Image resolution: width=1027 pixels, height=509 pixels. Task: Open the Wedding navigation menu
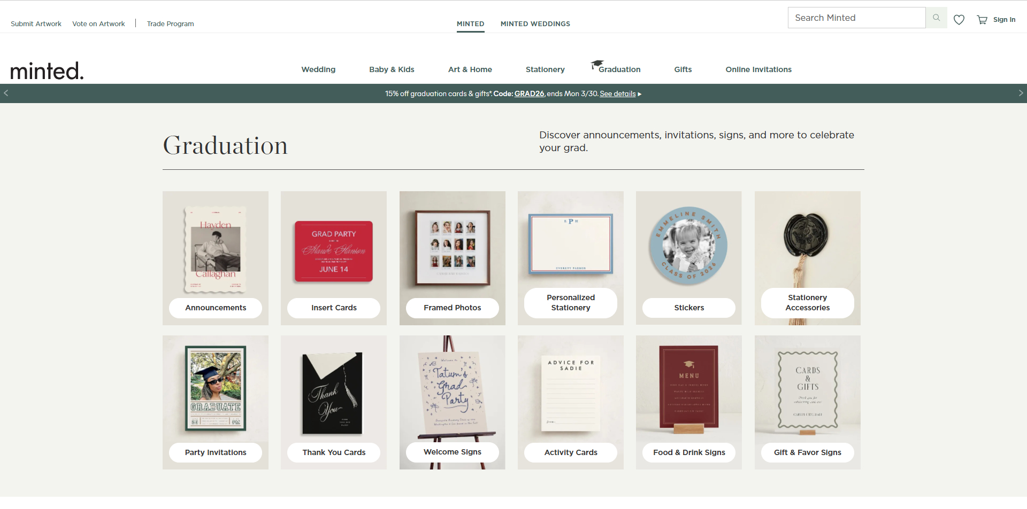point(318,69)
